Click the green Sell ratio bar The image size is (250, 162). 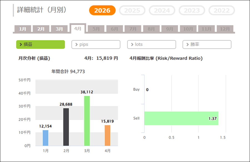coord(181,118)
